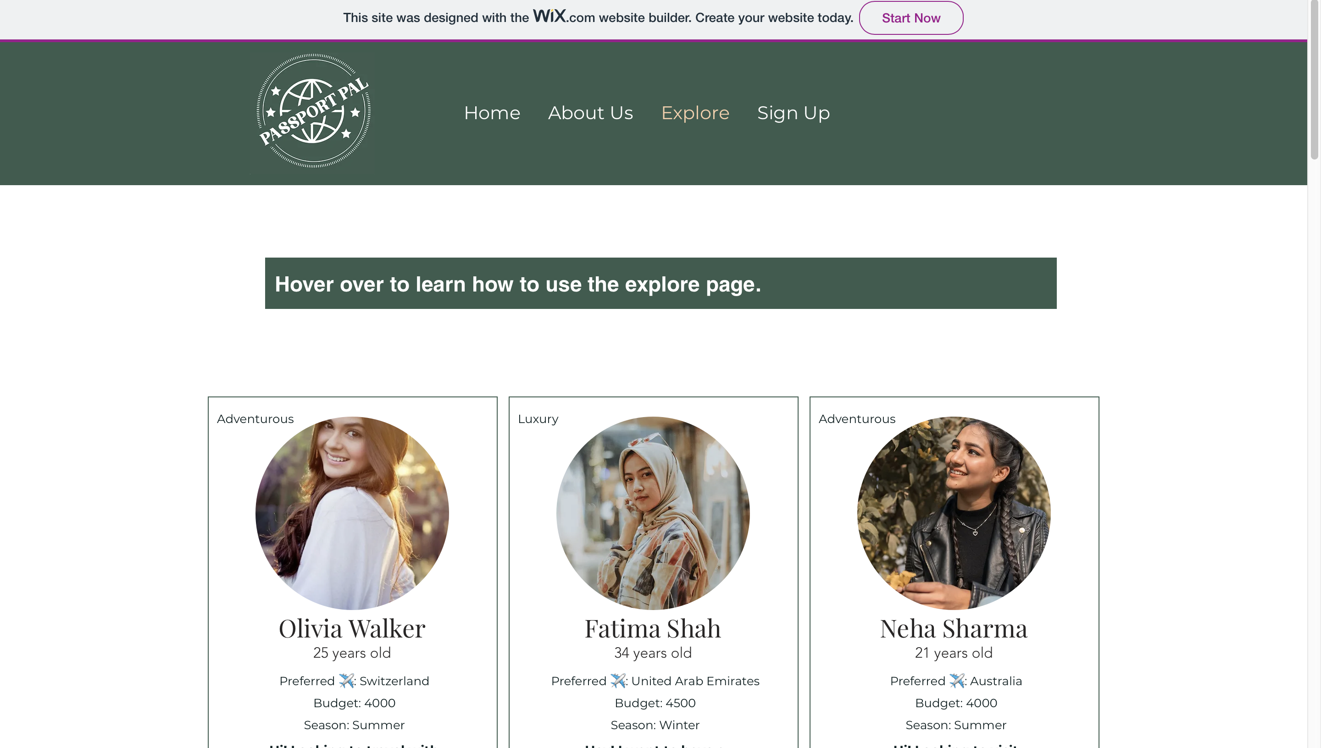Image resolution: width=1321 pixels, height=748 pixels.
Task: Click the Neha Sharma name heading
Action: click(954, 628)
